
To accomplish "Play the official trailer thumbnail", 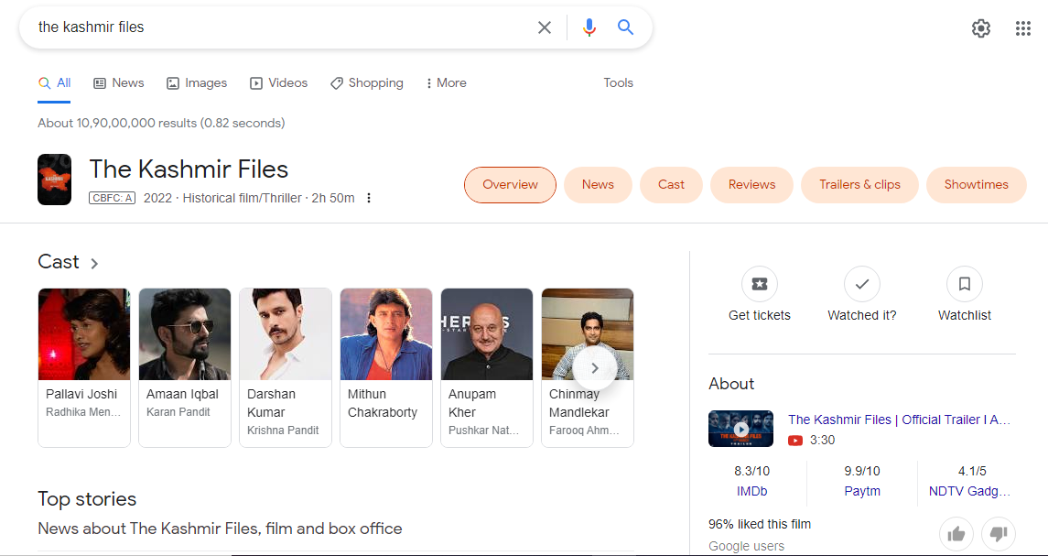I will click(x=740, y=429).
